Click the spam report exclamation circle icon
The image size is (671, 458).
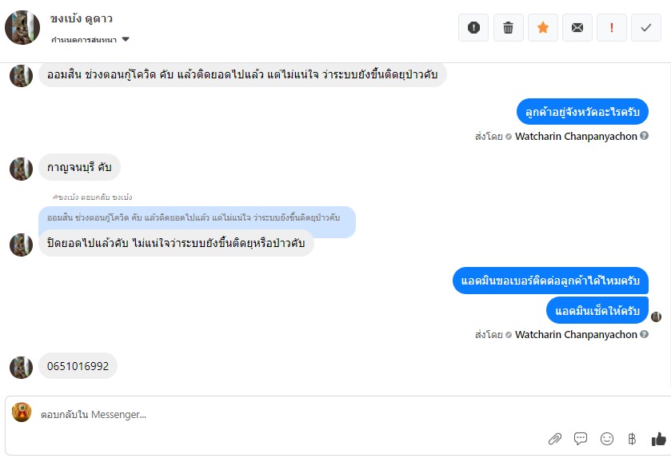coord(473,28)
